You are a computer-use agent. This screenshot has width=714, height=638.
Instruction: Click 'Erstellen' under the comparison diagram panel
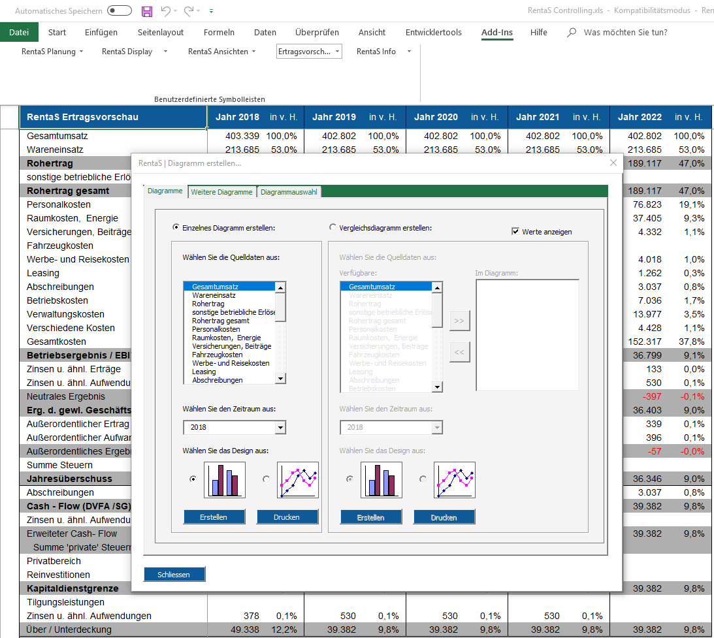click(x=371, y=517)
